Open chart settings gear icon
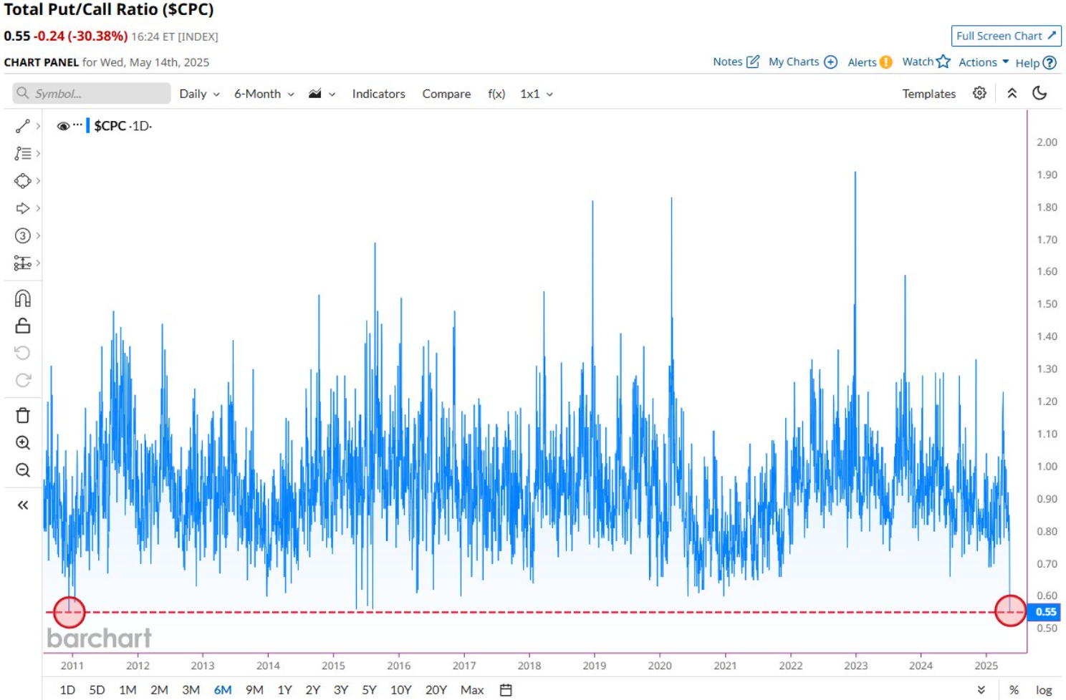This screenshot has width=1066, height=700. pos(979,93)
